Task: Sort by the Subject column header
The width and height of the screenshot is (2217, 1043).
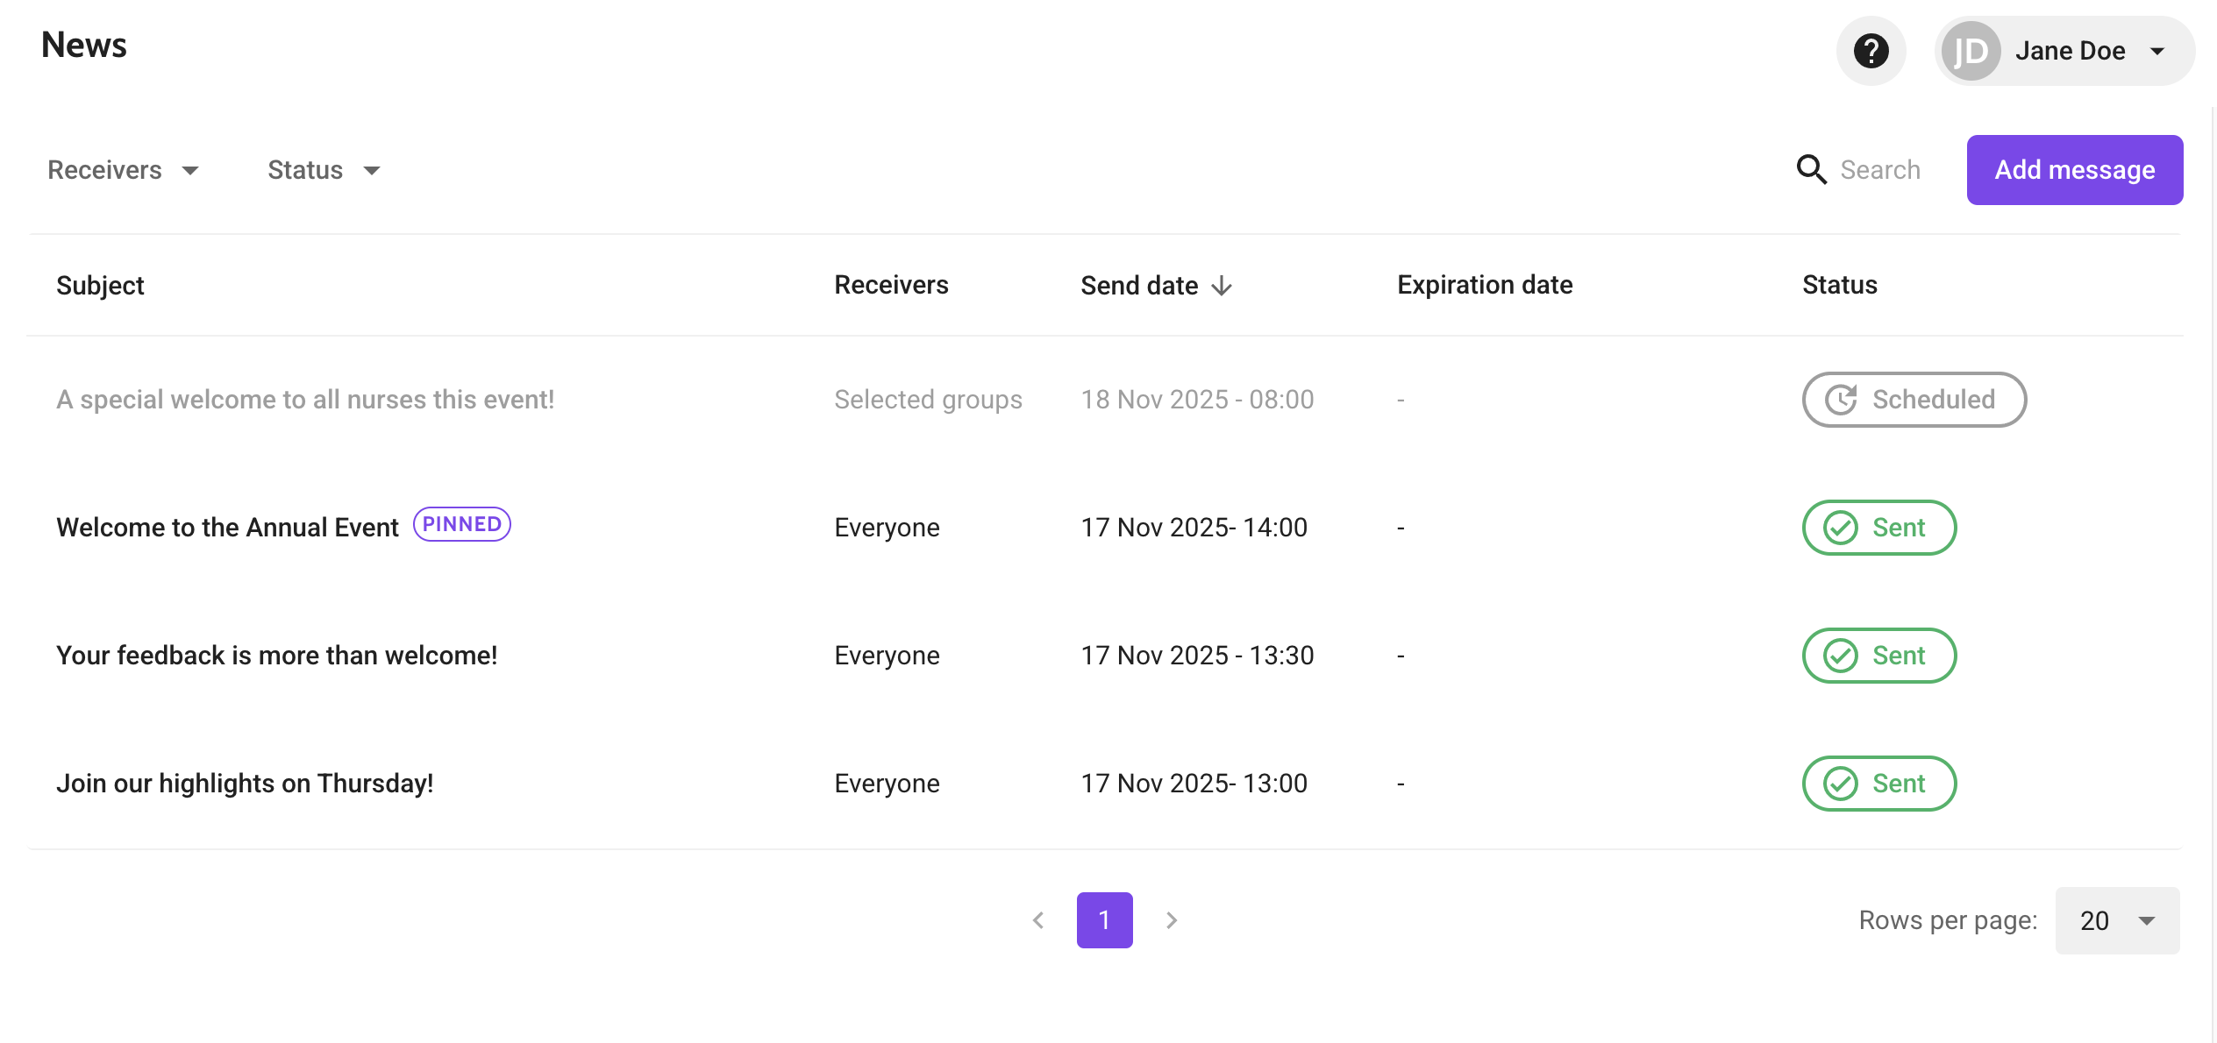Action: pos(100,286)
